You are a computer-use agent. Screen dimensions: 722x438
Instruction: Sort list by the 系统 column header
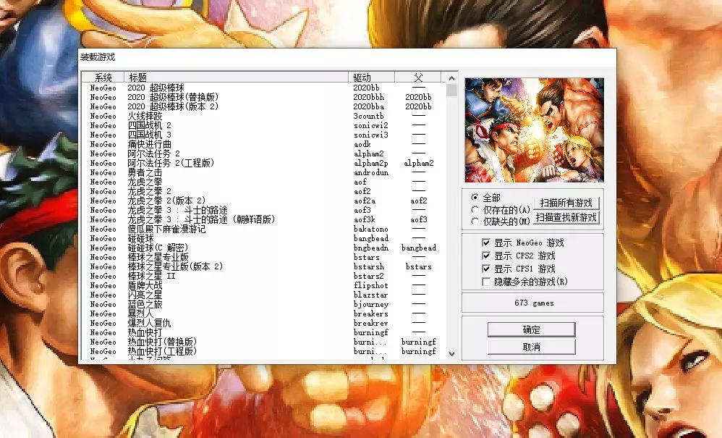tap(103, 77)
